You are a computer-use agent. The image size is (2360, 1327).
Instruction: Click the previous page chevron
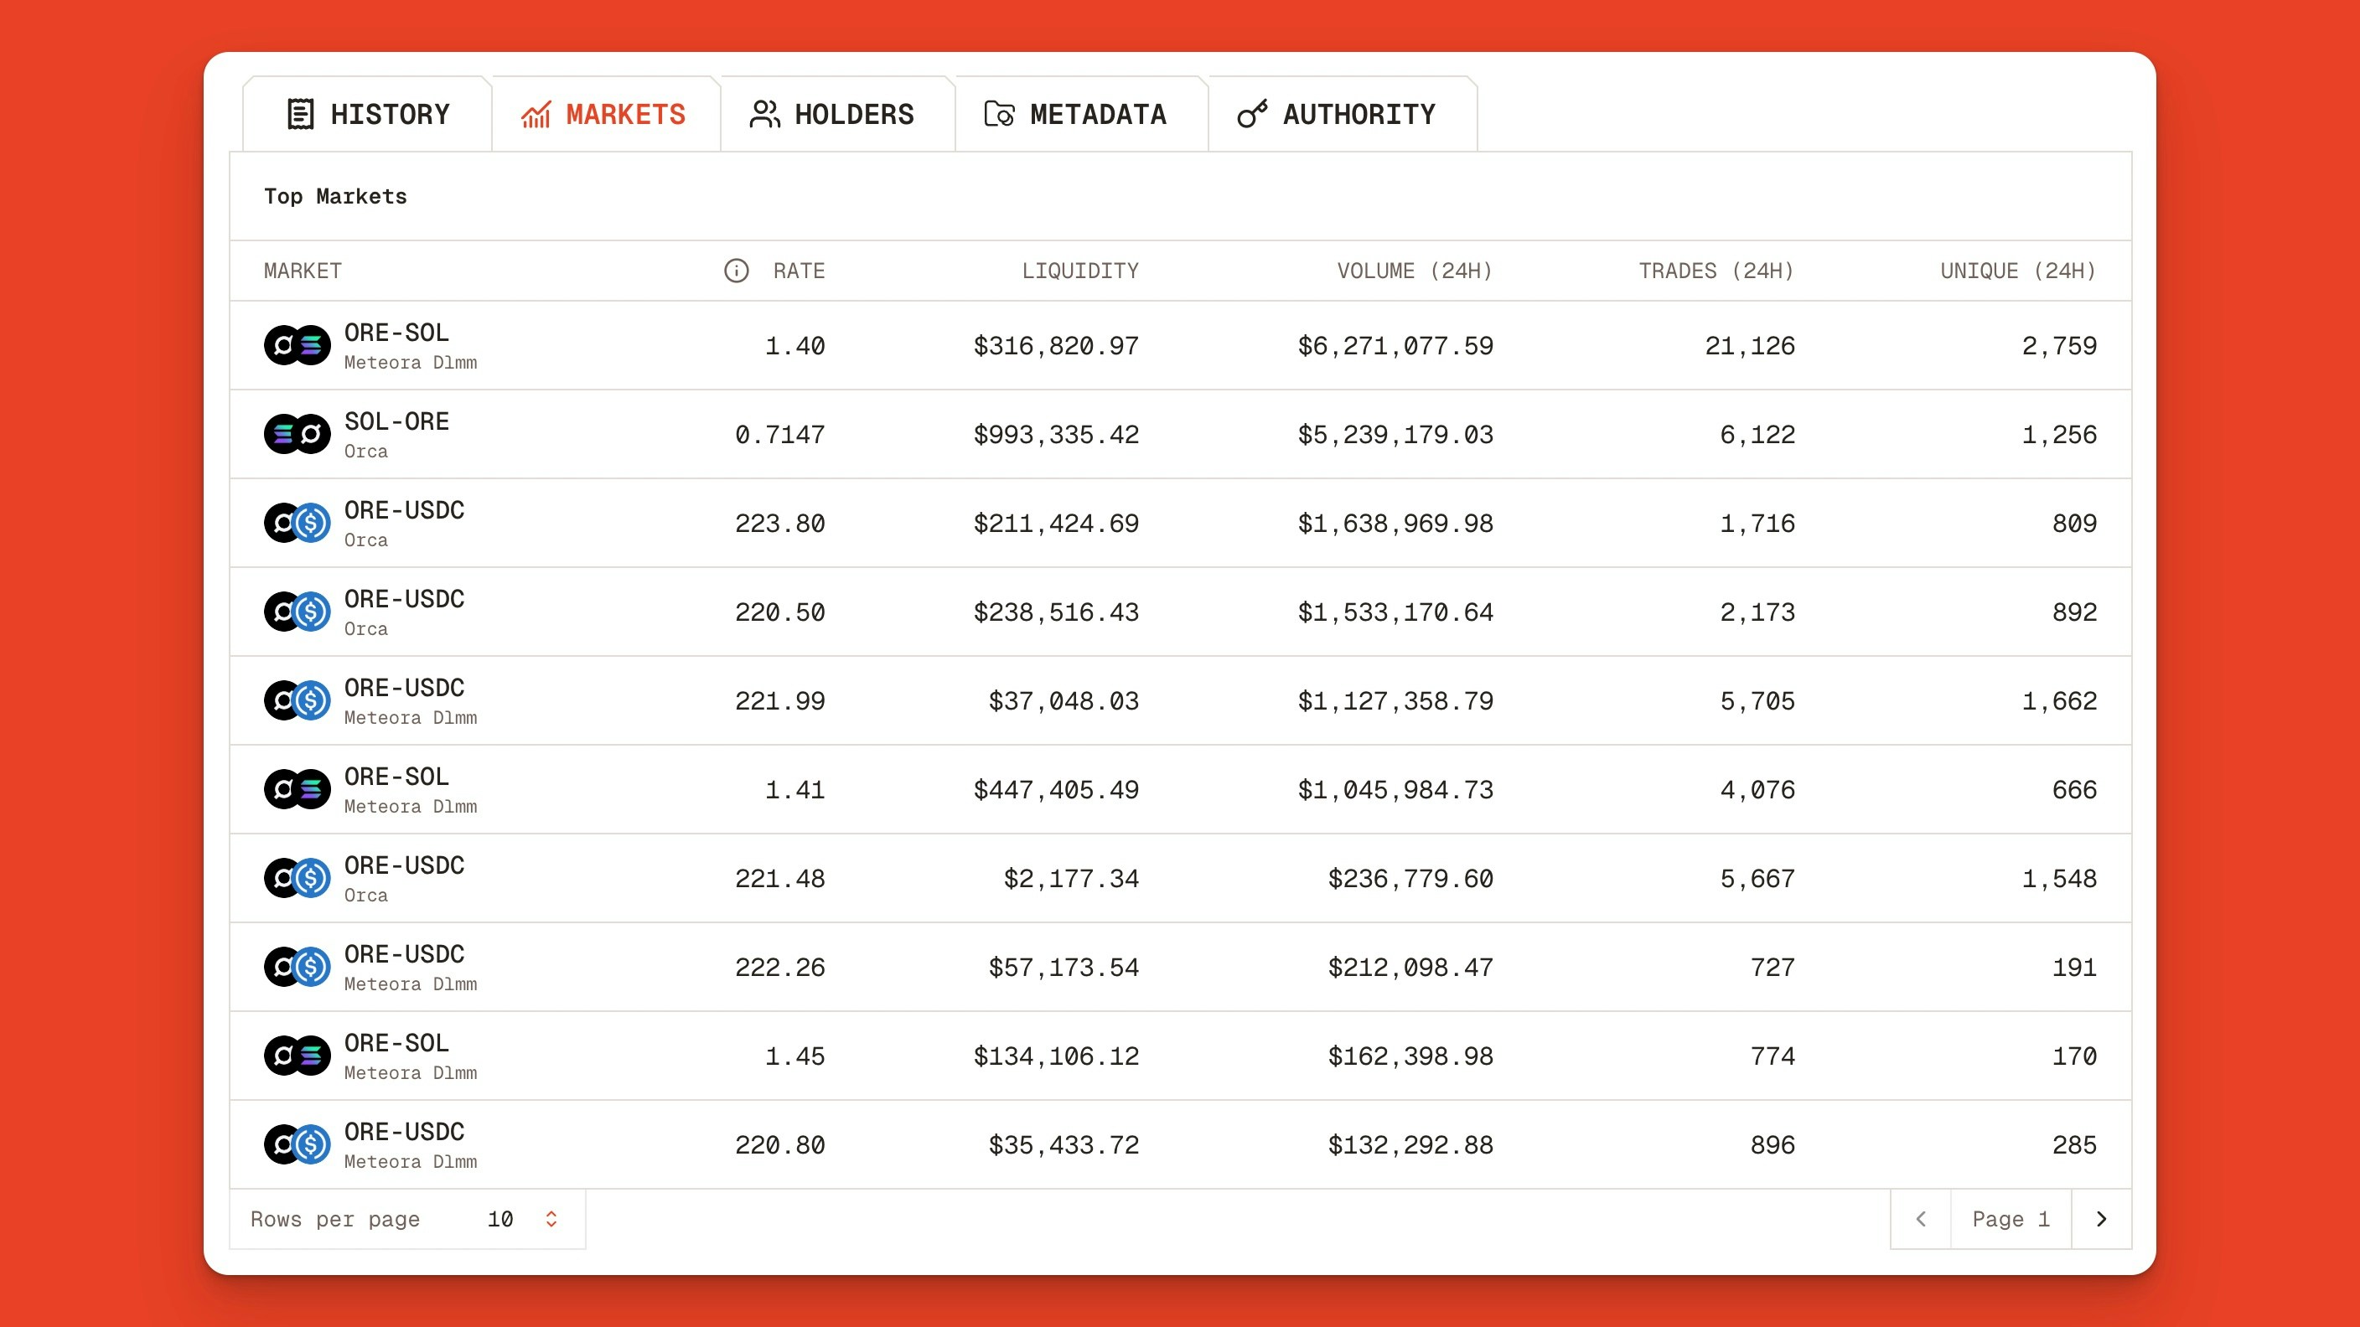point(1921,1219)
